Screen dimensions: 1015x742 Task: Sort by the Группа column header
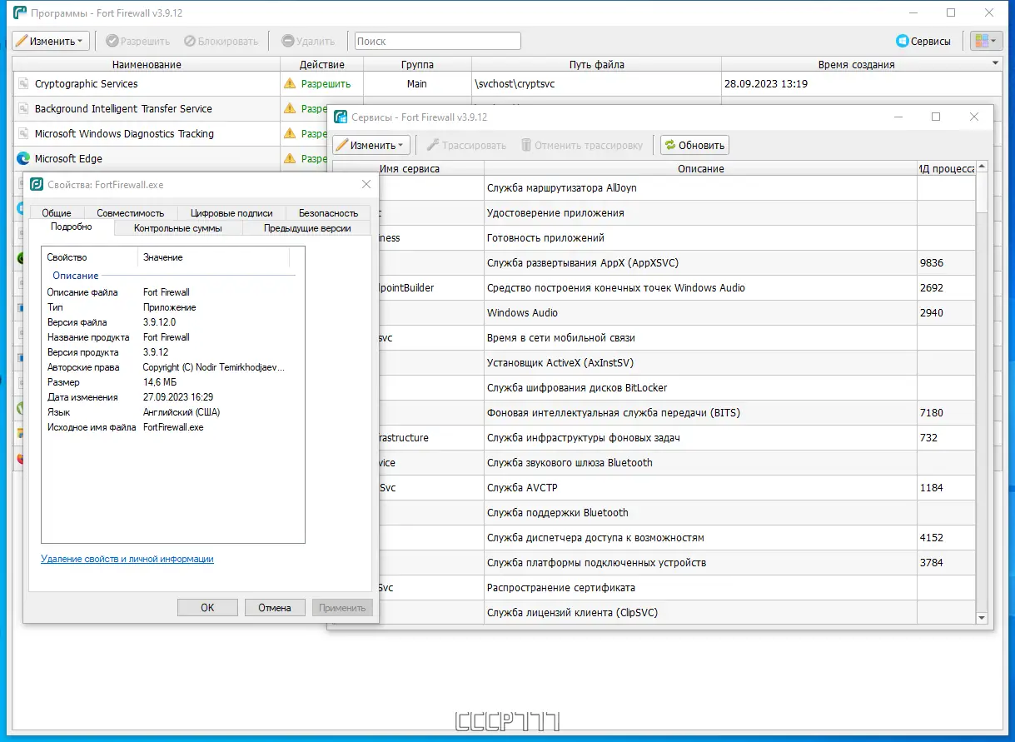tap(417, 64)
